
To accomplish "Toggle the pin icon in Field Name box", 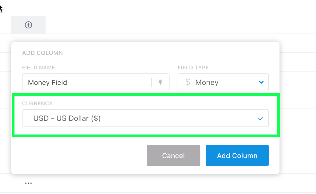I will 160,82.
